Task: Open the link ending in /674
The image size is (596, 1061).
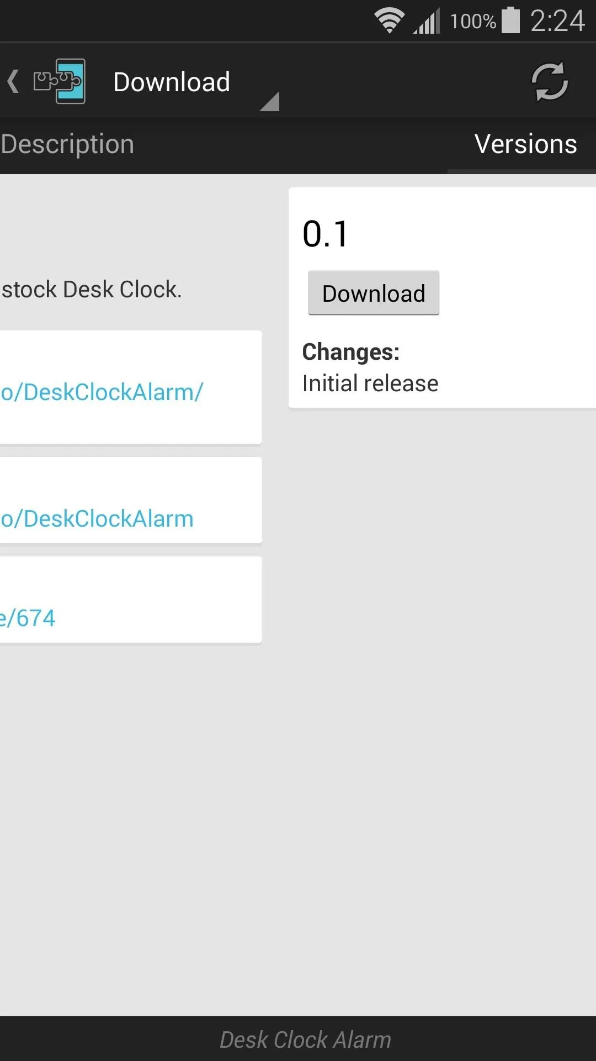Action: [28, 618]
